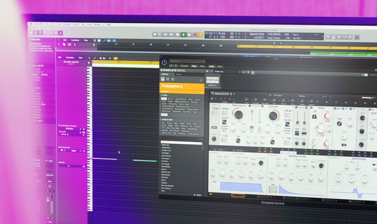Click the keyboard instruments icon in Library
This screenshot has height=224, width=377.
[163, 79]
